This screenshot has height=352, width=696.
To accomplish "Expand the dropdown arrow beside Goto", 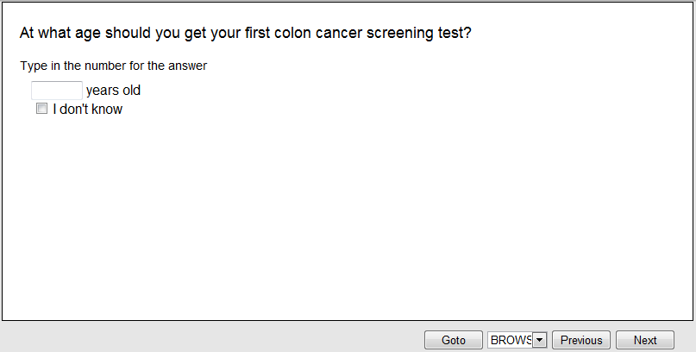I will click(x=540, y=340).
